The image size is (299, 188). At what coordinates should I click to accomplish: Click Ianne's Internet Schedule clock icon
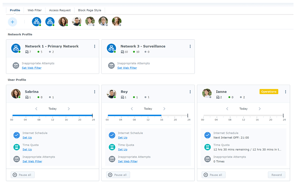tap(207, 135)
